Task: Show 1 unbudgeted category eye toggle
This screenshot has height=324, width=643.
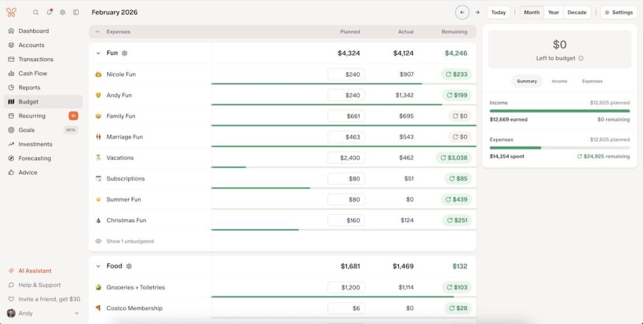Action: click(98, 241)
